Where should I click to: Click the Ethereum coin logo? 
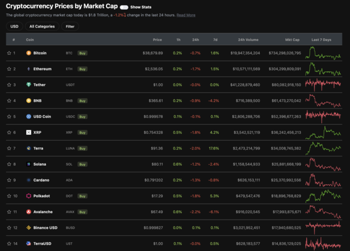[29, 69]
